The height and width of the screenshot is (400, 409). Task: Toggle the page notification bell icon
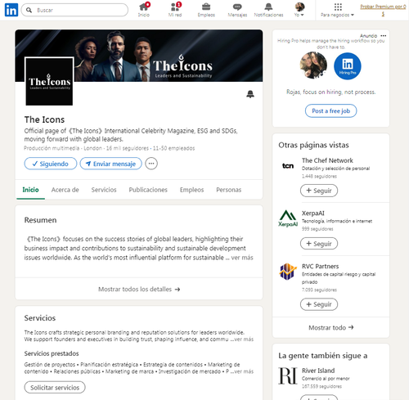pyautogui.click(x=250, y=94)
